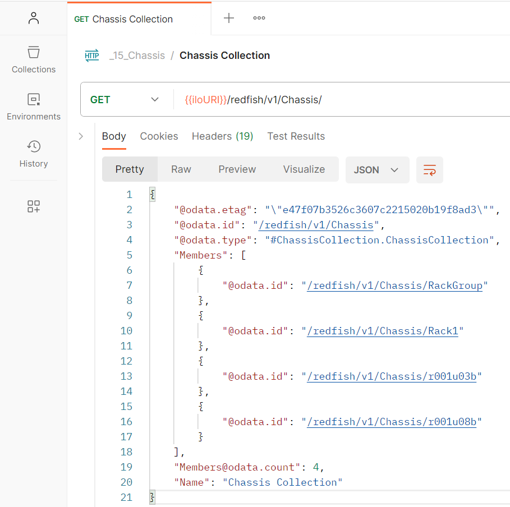
Task: Toggle word wrap in response body
Action: tap(429, 170)
